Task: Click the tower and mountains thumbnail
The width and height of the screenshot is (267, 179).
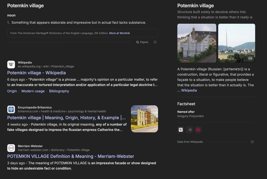Action: click(236, 43)
